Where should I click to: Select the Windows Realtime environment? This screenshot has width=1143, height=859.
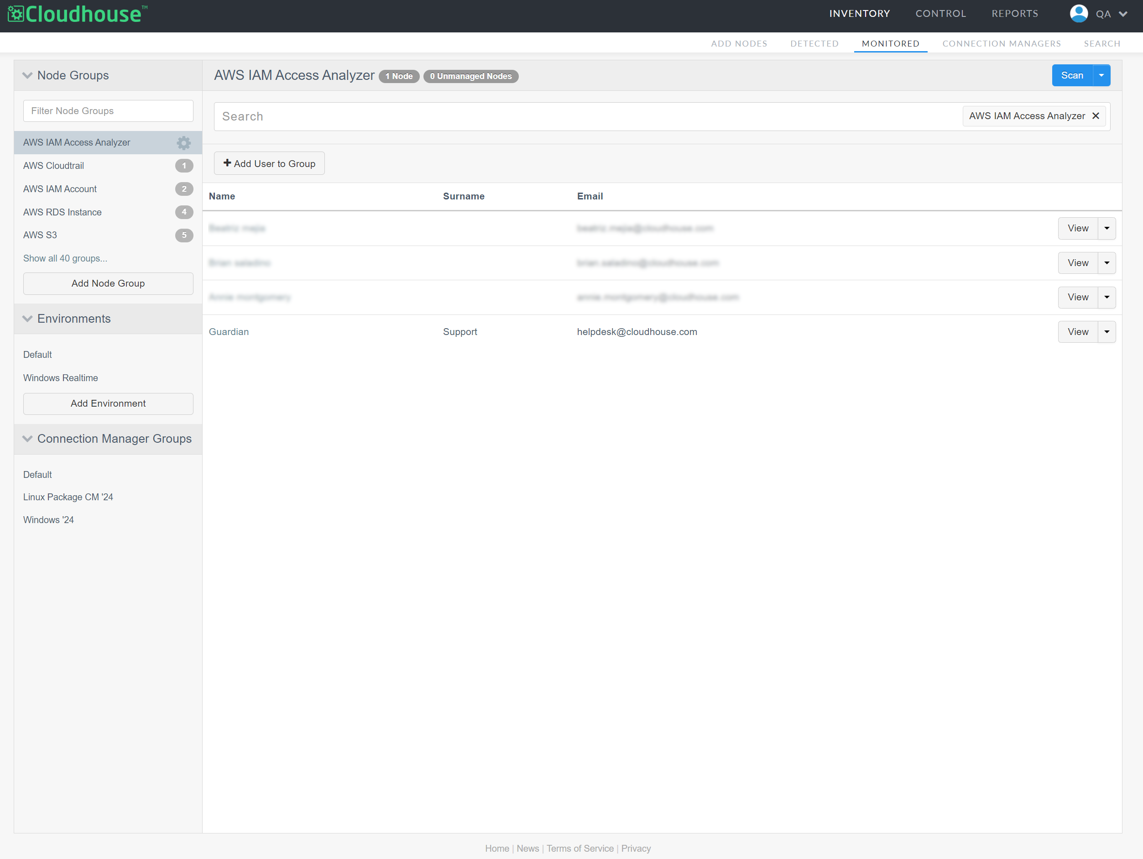click(60, 378)
